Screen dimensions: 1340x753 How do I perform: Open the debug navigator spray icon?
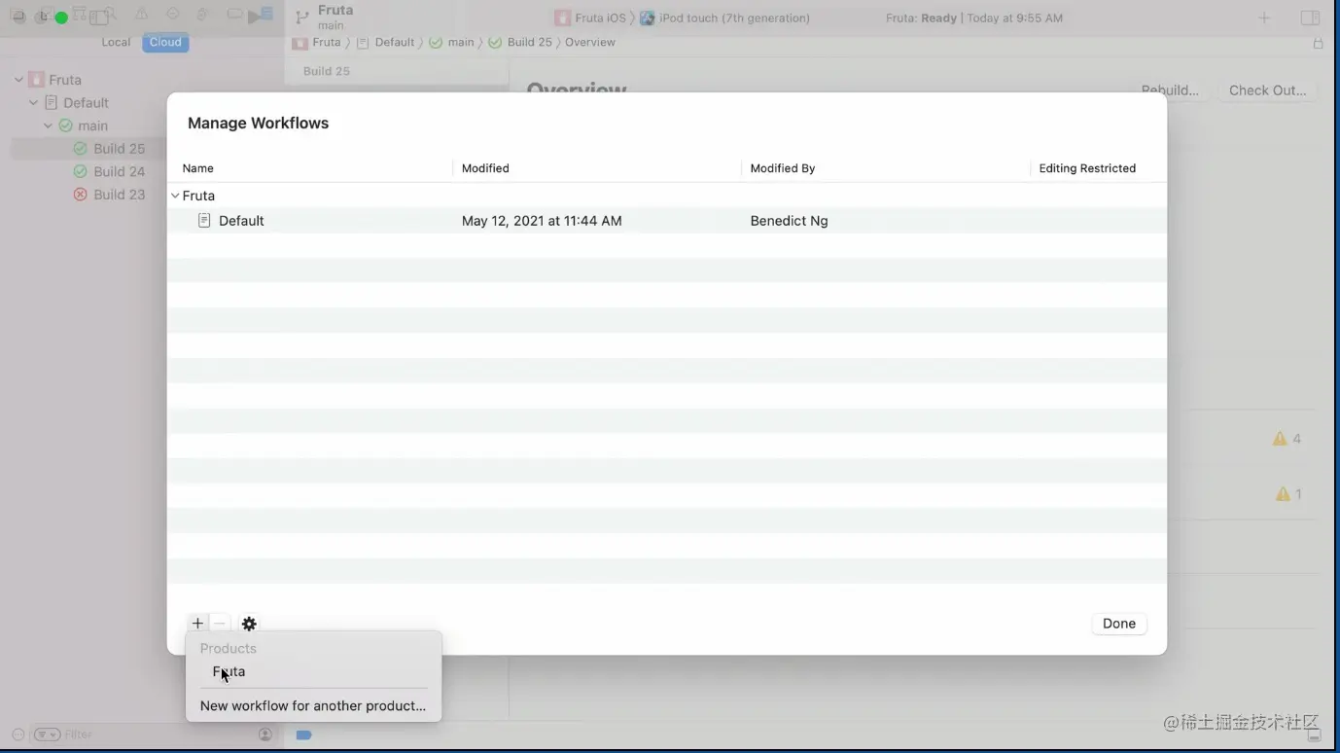coord(203,14)
